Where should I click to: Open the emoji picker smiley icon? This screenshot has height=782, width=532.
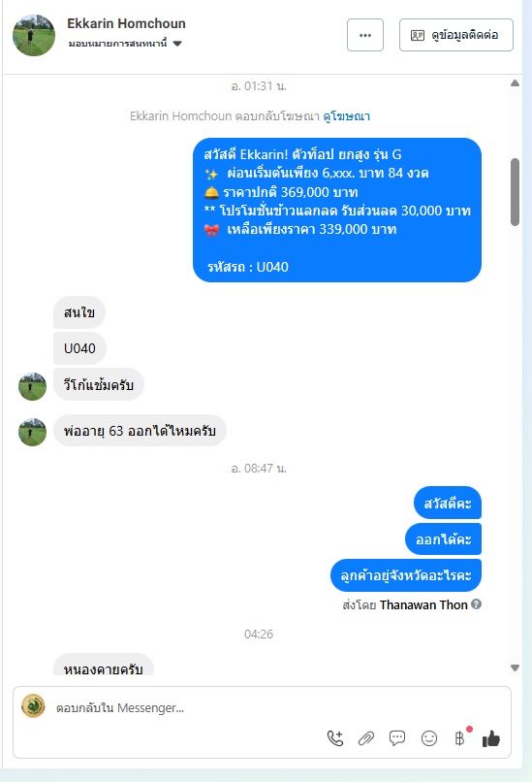[x=429, y=738]
